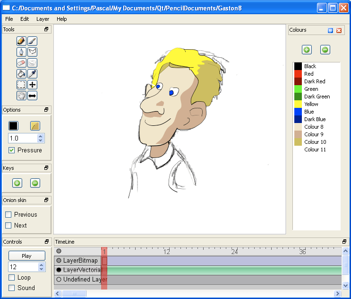Open the Layer menu
Screen dimensions: 351x299
click(x=43, y=19)
